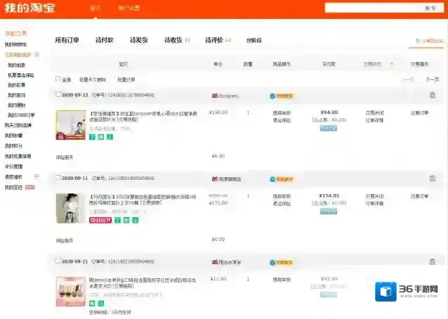Viewport: 448px width, 319px height.
Task: Click the search button in the header
Action: coord(430,8)
